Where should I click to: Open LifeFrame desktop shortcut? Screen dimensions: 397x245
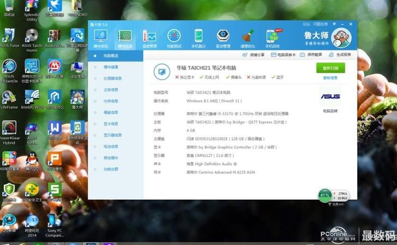9,100
